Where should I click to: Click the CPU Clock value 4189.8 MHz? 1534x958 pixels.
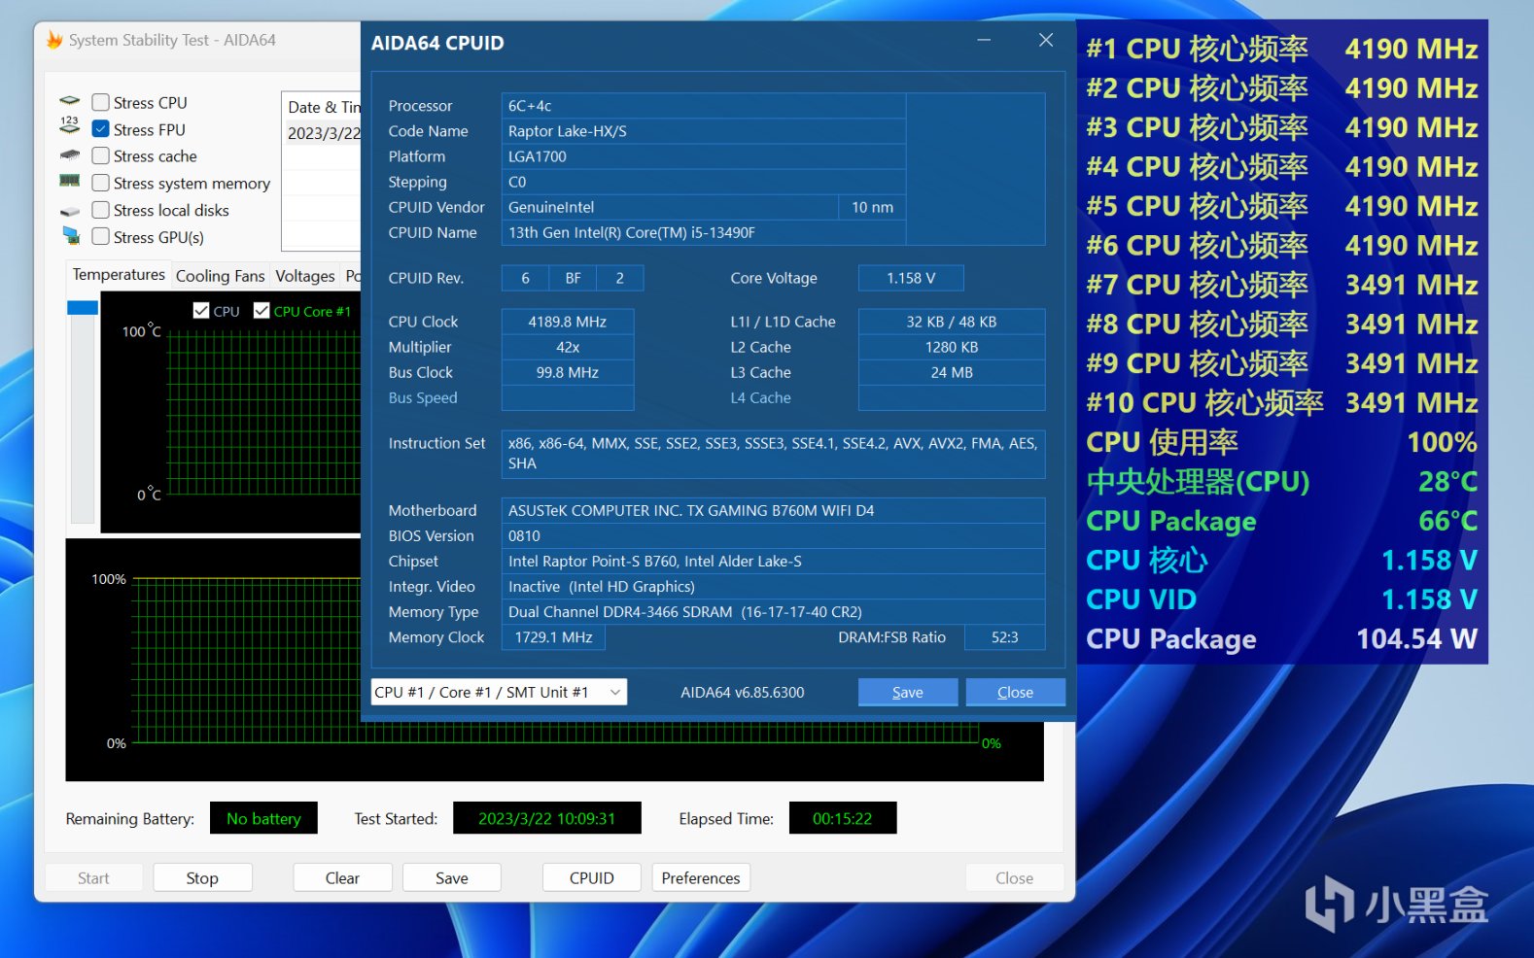568,322
